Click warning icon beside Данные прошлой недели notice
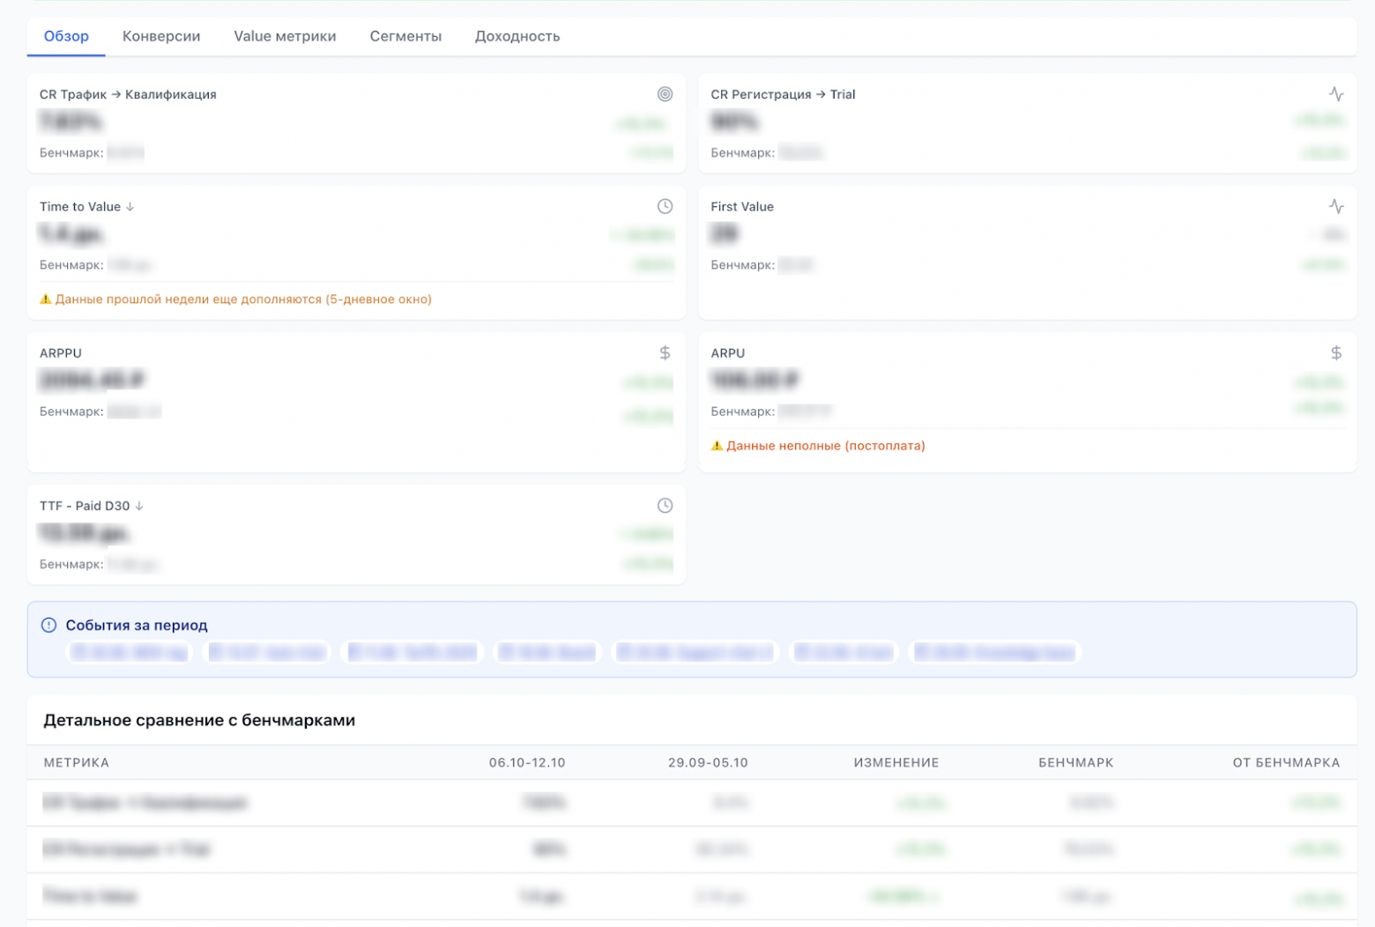The width and height of the screenshot is (1375, 927). click(46, 300)
